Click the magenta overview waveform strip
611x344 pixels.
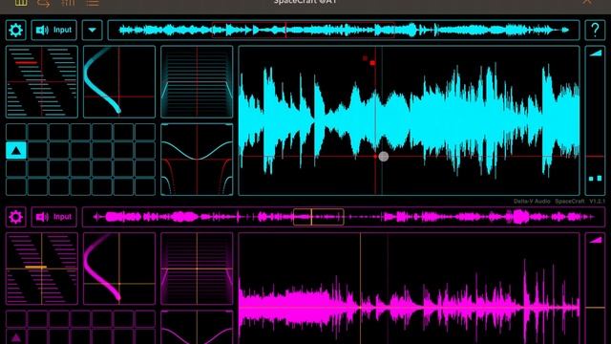tap(344, 217)
